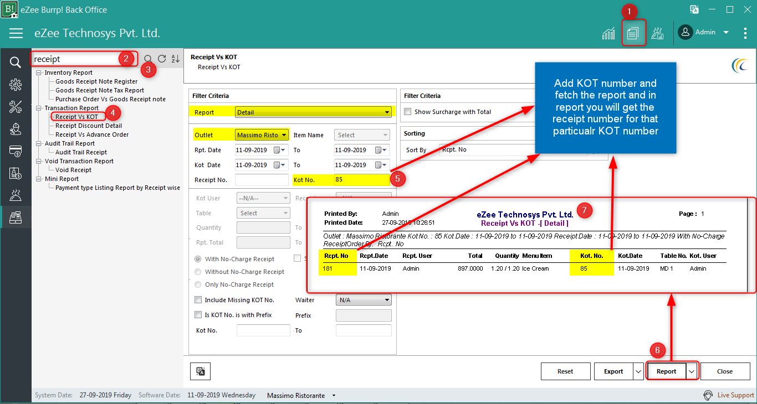Open the vertical three-dot options menu

(x=745, y=33)
